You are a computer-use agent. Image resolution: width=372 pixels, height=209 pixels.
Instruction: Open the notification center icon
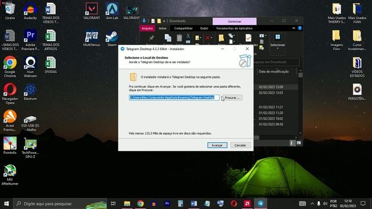pos(363,204)
